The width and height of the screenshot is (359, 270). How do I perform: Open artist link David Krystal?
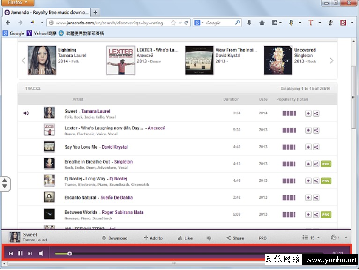pyautogui.click(x=115, y=147)
